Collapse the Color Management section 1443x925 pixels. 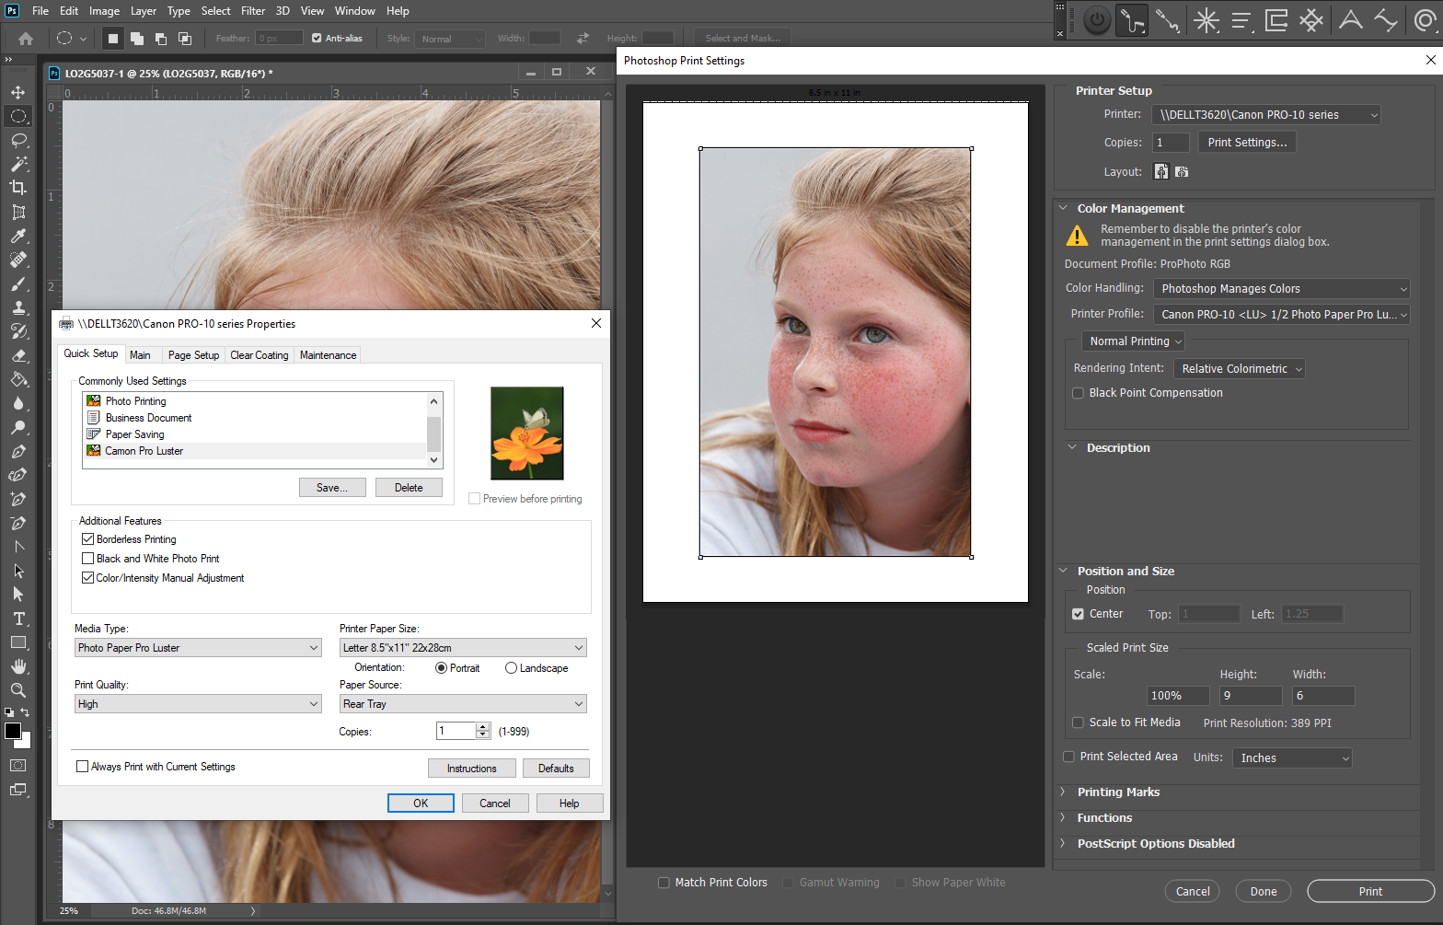pyautogui.click(x=1063, y=209)
